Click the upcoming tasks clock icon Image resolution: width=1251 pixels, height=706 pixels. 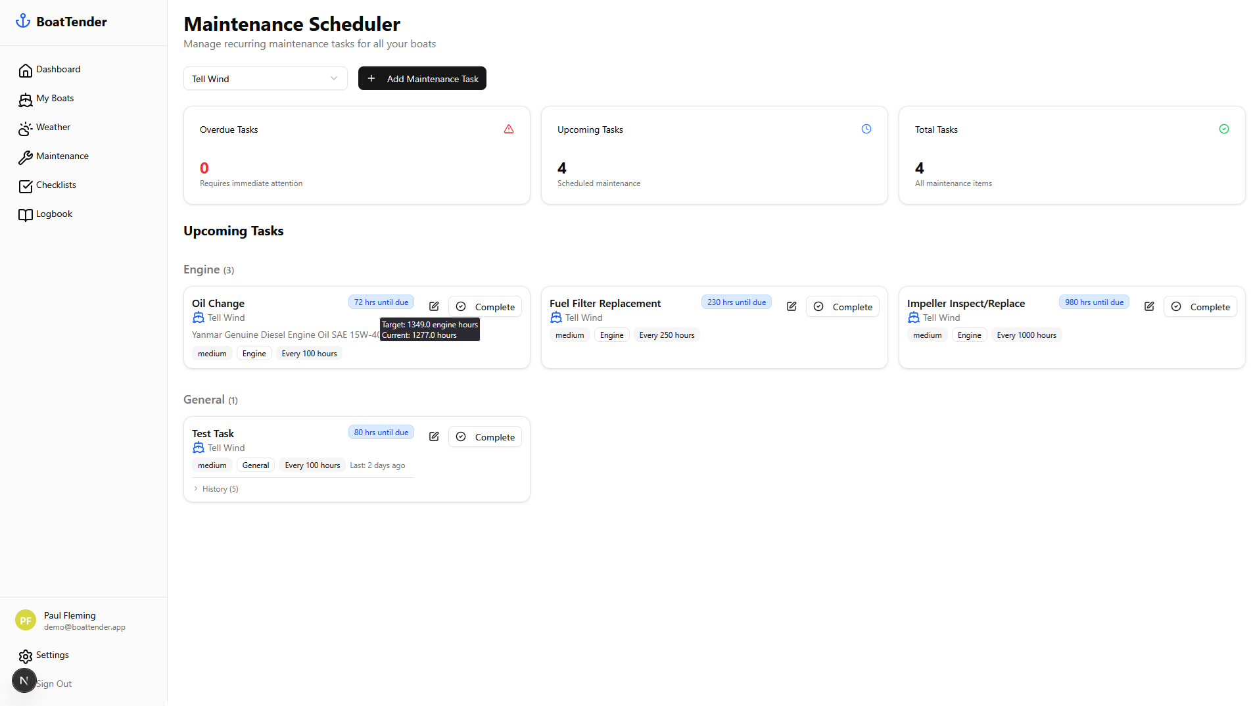866,129
